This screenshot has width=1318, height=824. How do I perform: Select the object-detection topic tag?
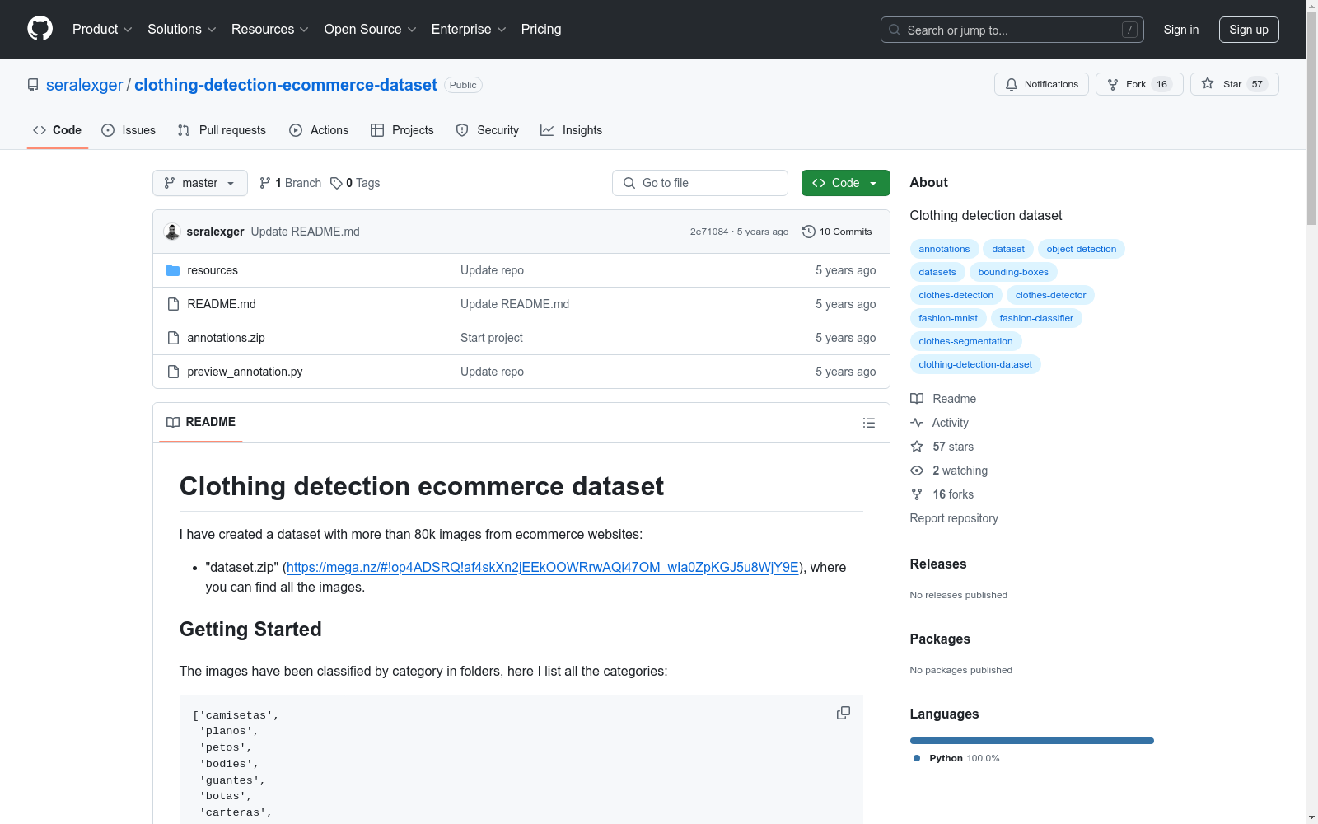pyautogui.click(x=1082, y=249)
